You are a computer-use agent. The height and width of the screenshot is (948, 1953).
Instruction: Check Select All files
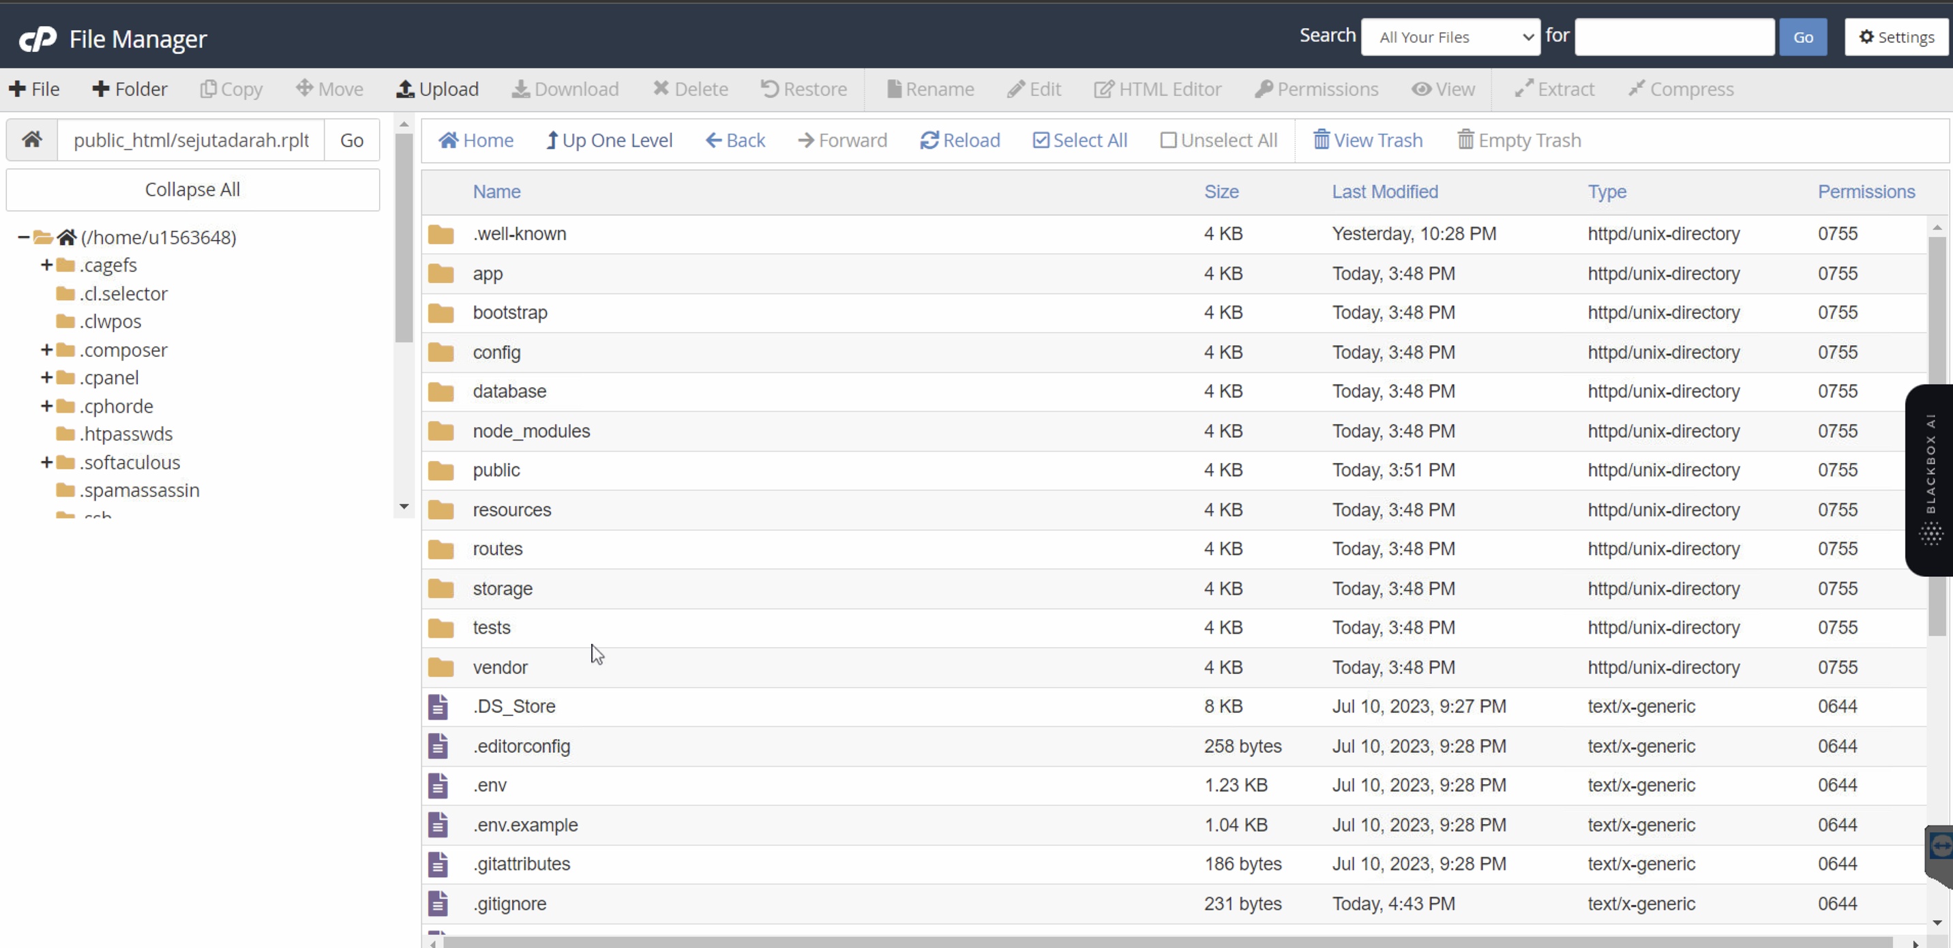click(1079, 140)
